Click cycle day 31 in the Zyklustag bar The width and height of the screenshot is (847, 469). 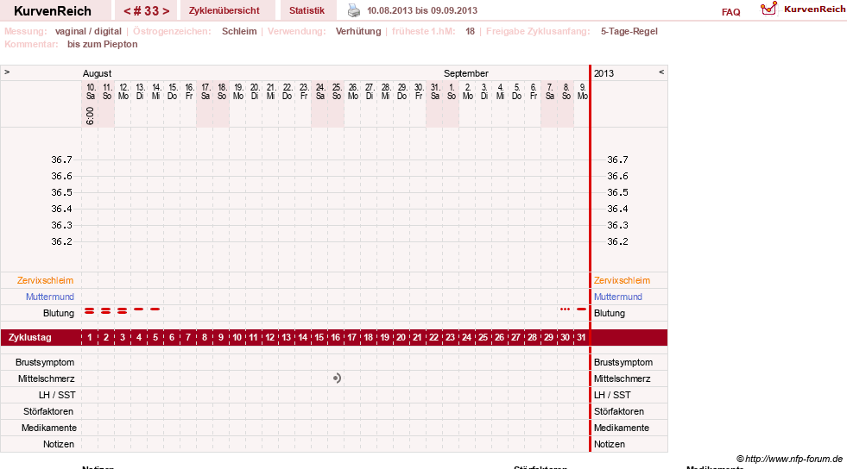coord(581,337)
